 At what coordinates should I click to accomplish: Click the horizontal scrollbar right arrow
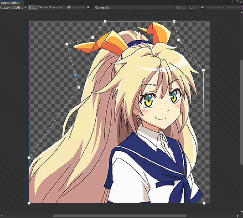[x=237, y=216]
